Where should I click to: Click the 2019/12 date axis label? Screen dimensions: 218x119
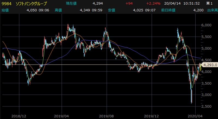point(151,116)
